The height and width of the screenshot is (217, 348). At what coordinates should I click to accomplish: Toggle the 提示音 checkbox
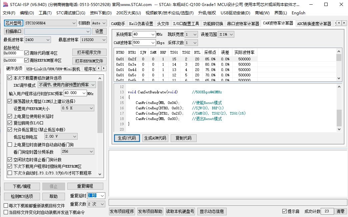[284, 211]
